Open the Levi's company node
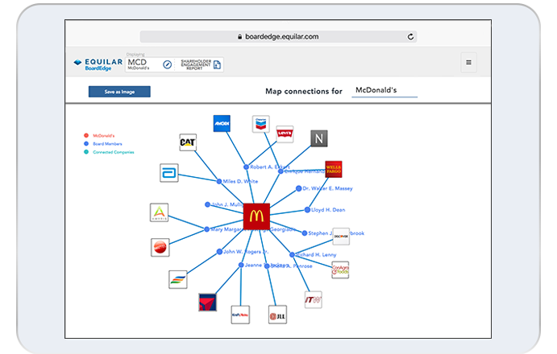Screen dimensions: 557x354 (x=285, y=134)
